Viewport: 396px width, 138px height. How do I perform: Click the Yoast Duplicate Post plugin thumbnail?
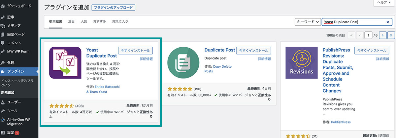click(65, 63)
